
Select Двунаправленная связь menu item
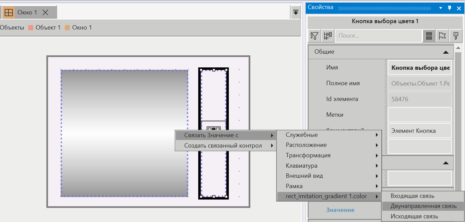tap(423, 206)
